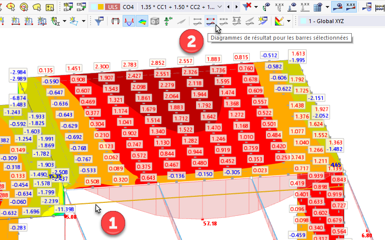Click the abacus-style icon at toolbar end
This screenshot has height=240, width=385.
380,7
